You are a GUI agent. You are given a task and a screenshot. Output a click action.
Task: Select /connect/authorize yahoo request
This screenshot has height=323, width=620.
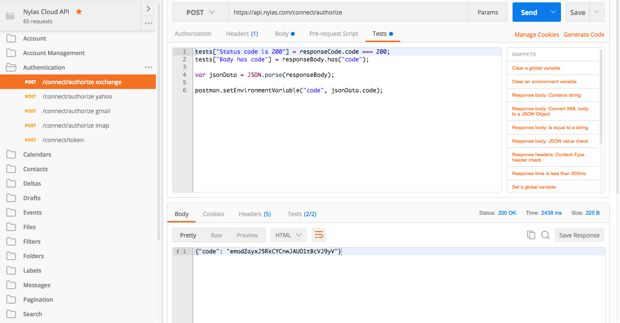pyautogui.click(x=78, y=96)
